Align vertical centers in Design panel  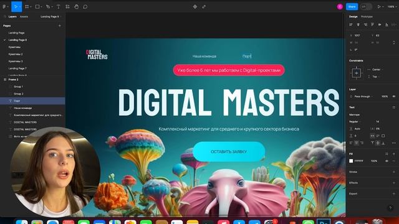tap(380, 25)
